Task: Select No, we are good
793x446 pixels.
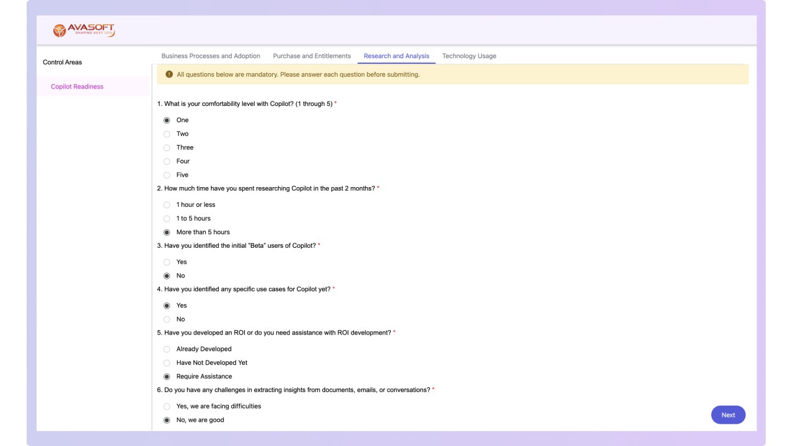Action: click(167, 420)
